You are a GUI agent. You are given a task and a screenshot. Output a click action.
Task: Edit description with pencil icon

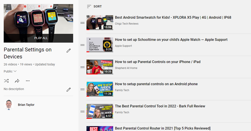click(69, 90)
